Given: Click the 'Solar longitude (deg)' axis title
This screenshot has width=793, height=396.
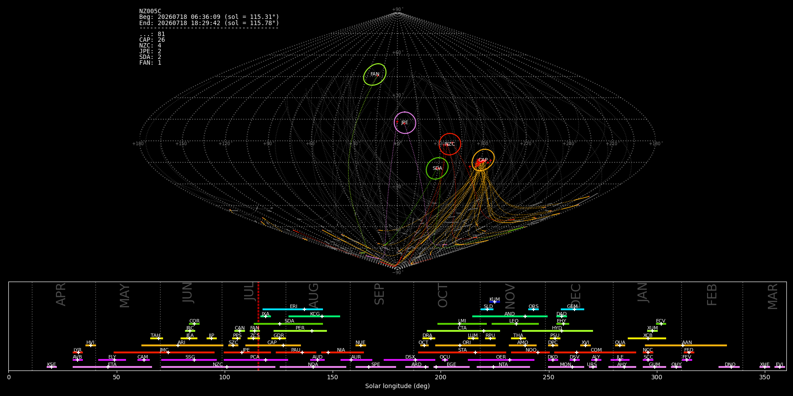Looking at the screenshot, I should click(x=397, y=386).
